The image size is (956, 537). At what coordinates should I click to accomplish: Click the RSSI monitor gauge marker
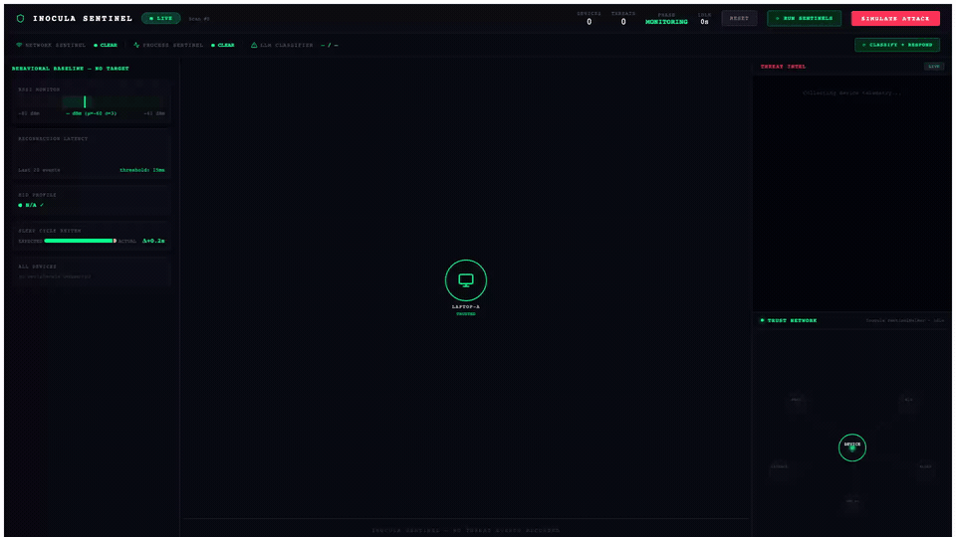(85, 101)
